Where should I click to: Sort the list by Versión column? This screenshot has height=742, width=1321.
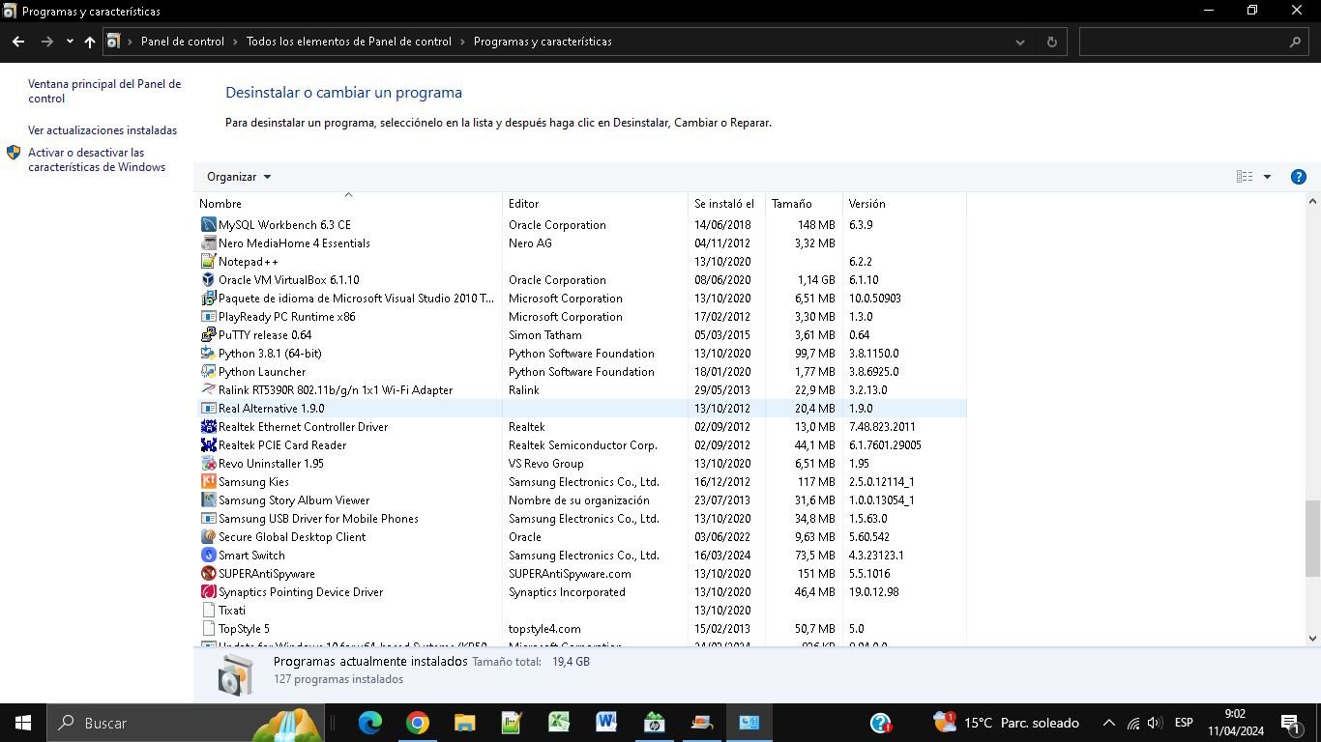click(x=904, y=204)
